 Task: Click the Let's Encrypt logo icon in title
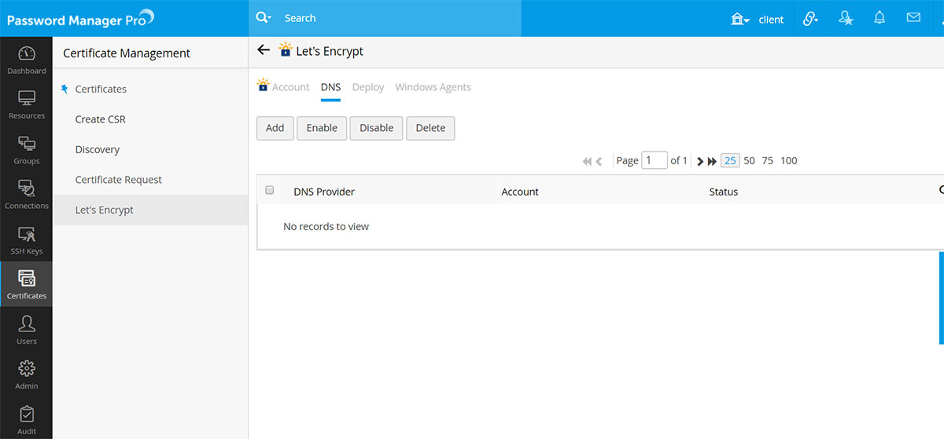click(x=286, y=50)
